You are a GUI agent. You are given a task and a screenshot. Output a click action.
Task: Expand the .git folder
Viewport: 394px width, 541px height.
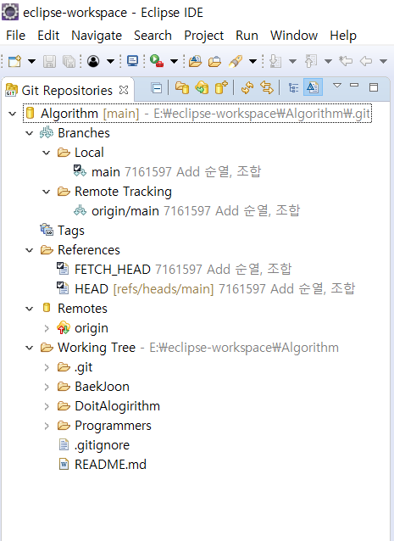(47, 367)
